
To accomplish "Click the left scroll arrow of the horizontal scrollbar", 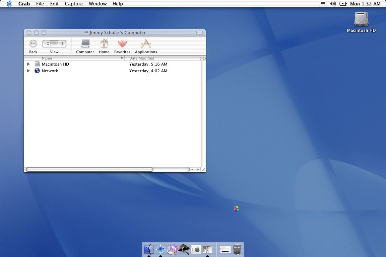I will point(193,169).
